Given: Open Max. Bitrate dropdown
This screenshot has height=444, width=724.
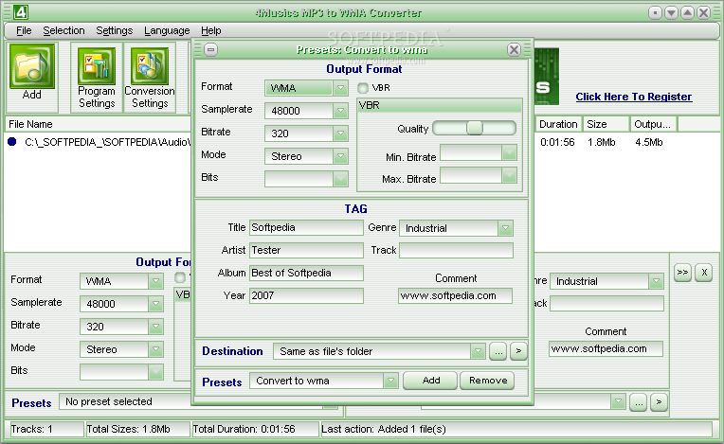Looking at the screenshot, I should [509, 175].
